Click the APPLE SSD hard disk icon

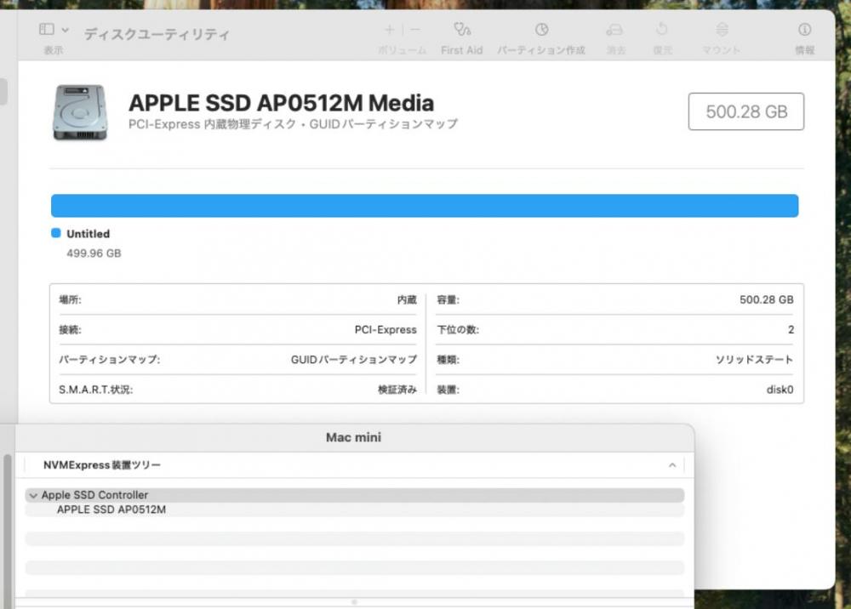[80, 112]
